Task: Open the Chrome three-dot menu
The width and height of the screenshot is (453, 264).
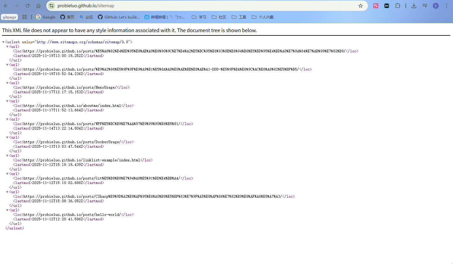Action: (x=447, y=6)
